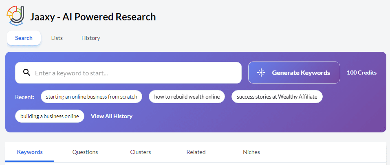Open the Clusters tab
Screen dimensions: 390x165
(x=141, y=152)
